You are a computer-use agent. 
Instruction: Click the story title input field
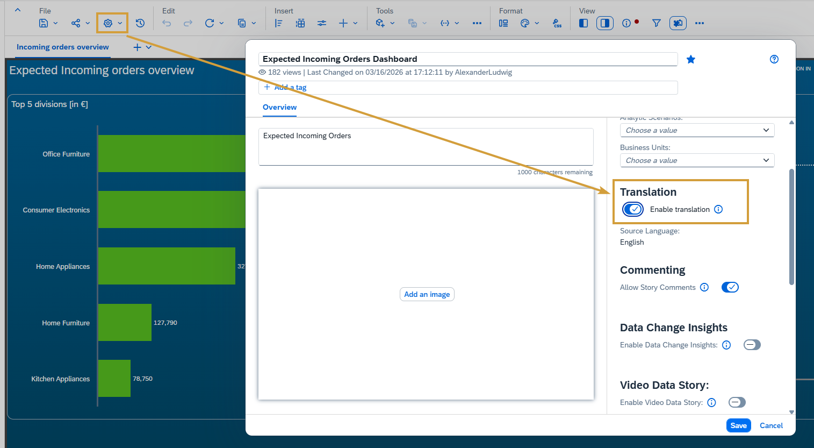468,59
